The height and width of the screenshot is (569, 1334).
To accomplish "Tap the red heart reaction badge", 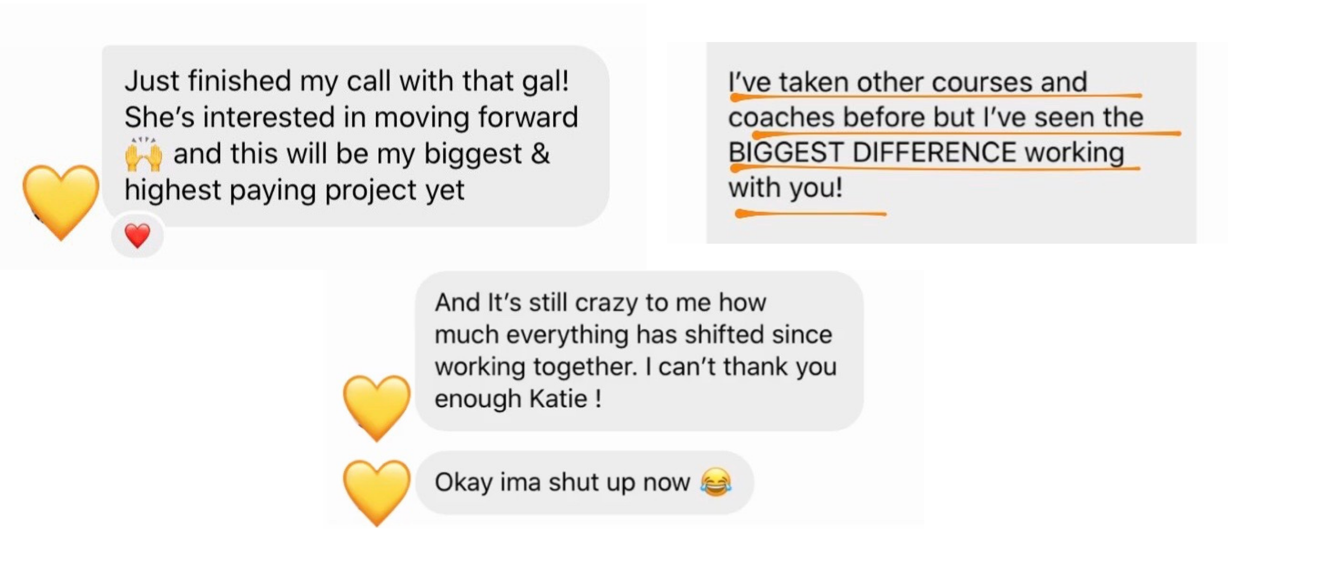I will 137,235.
